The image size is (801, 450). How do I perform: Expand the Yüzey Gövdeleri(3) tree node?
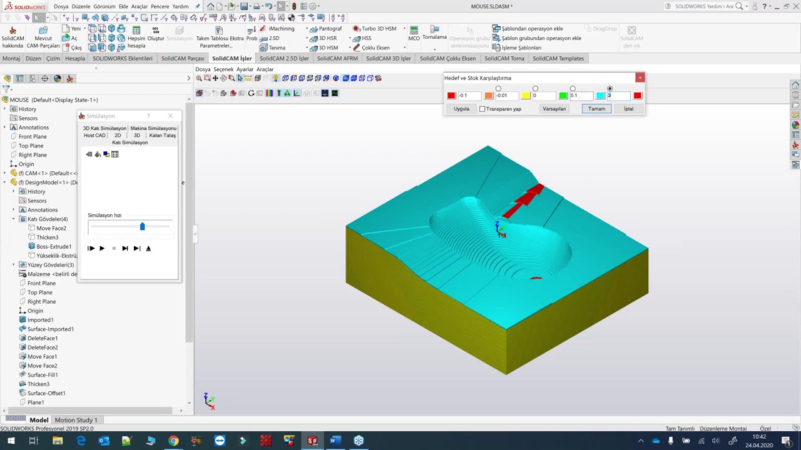(x=14, y=265)
